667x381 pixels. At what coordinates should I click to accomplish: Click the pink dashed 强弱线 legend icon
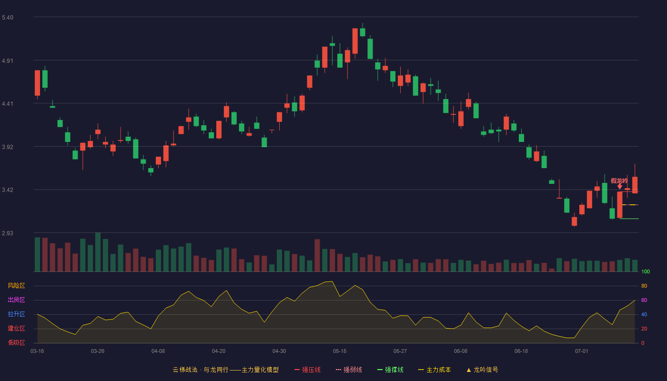(x=338, y=370)
